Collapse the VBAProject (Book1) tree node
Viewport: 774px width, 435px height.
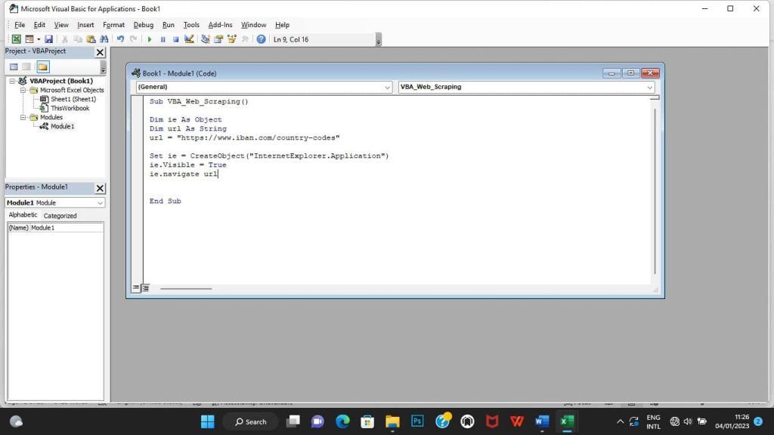tap(12, 81)
